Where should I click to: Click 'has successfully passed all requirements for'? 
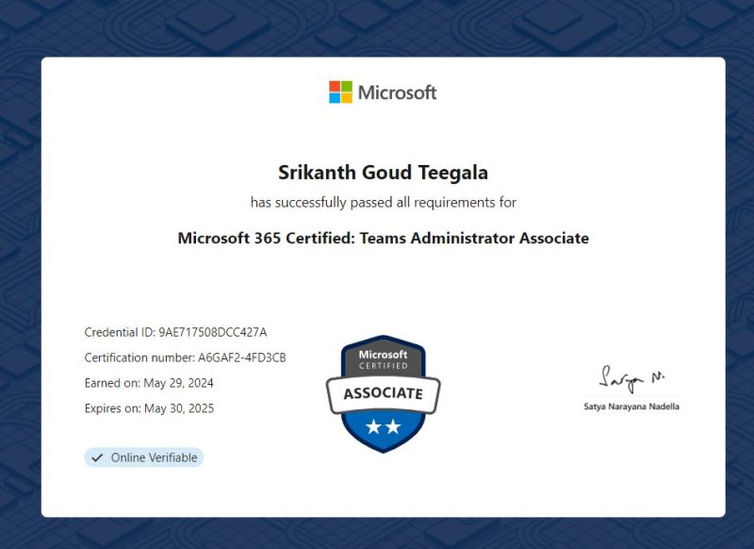(x=384, y=202)
